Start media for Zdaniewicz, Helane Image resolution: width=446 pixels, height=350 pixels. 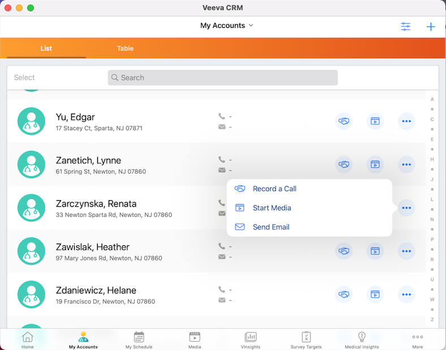374,294
